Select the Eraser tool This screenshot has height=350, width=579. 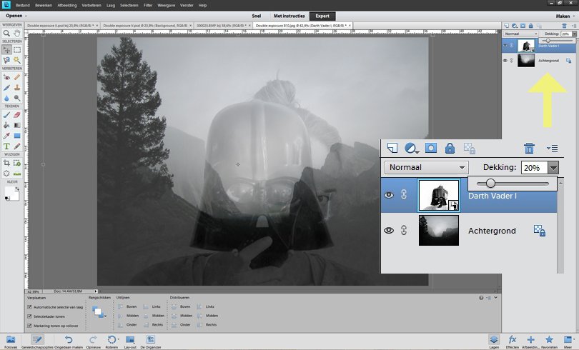tap(17, 115)
